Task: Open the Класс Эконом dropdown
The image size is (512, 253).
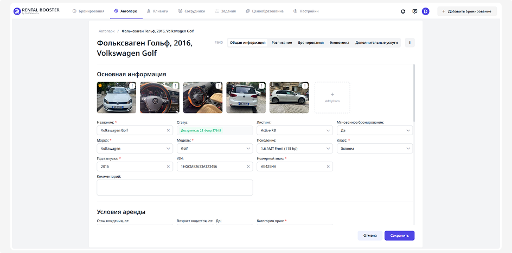Action: pos(408,148)
